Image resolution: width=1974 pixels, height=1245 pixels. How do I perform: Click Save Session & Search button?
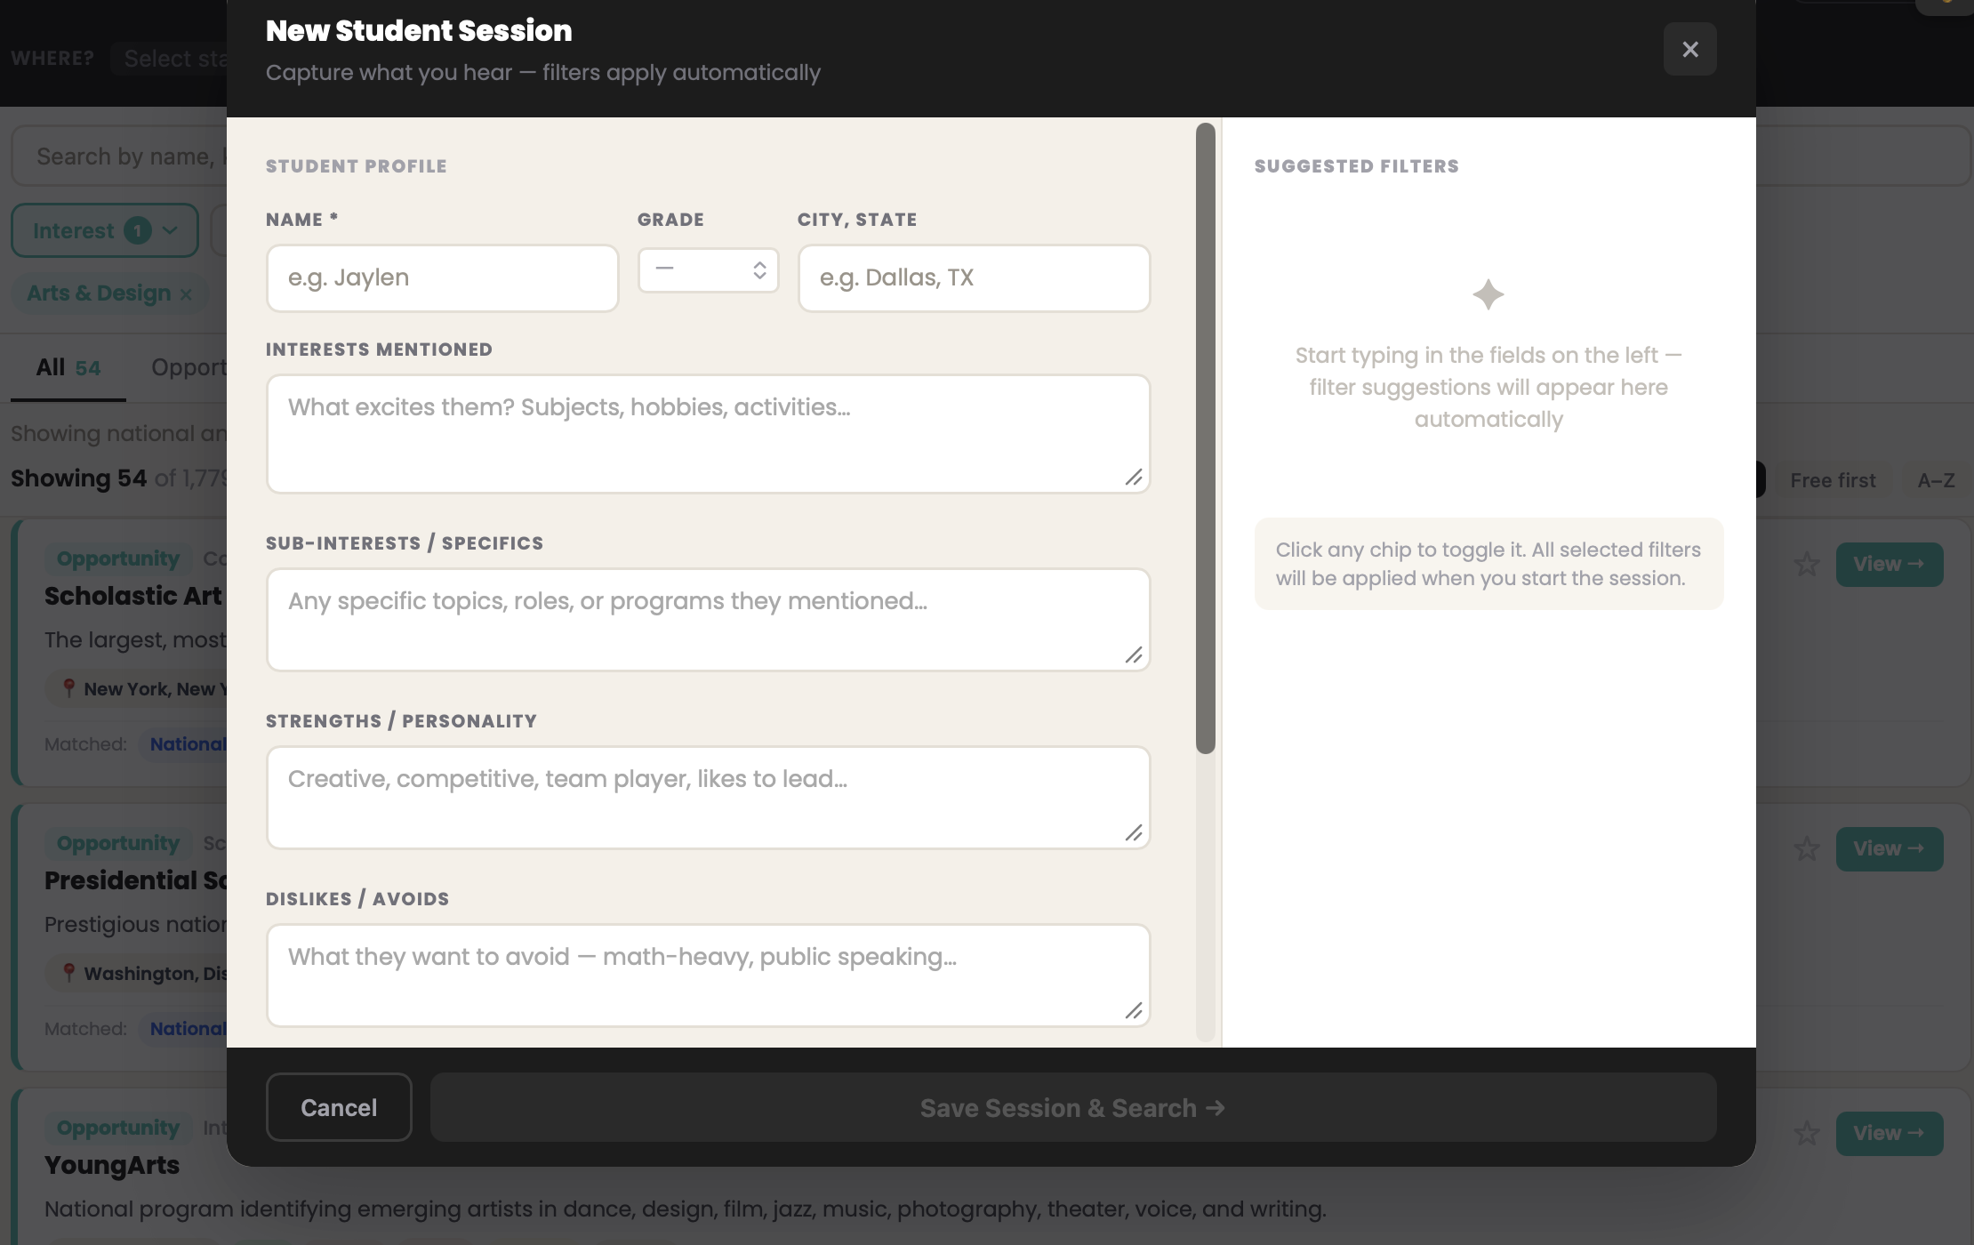[x=1073, y=1107]
